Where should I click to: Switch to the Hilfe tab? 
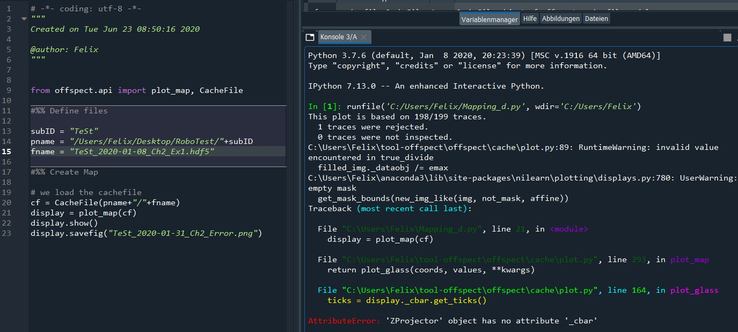530,18
